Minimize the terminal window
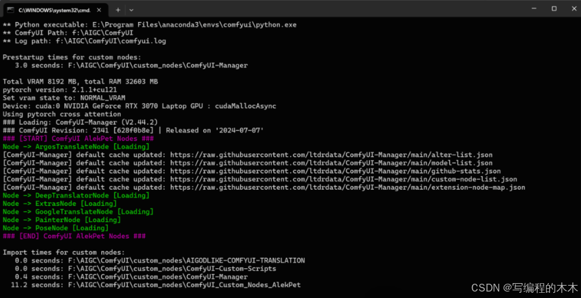This screenshot has width=581, height=298. 532,9
